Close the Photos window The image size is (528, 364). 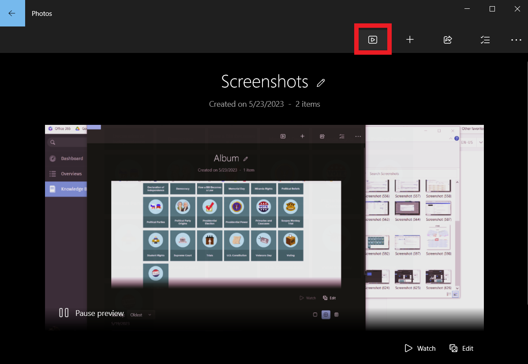pyautogui.click(x=517, y=9)
